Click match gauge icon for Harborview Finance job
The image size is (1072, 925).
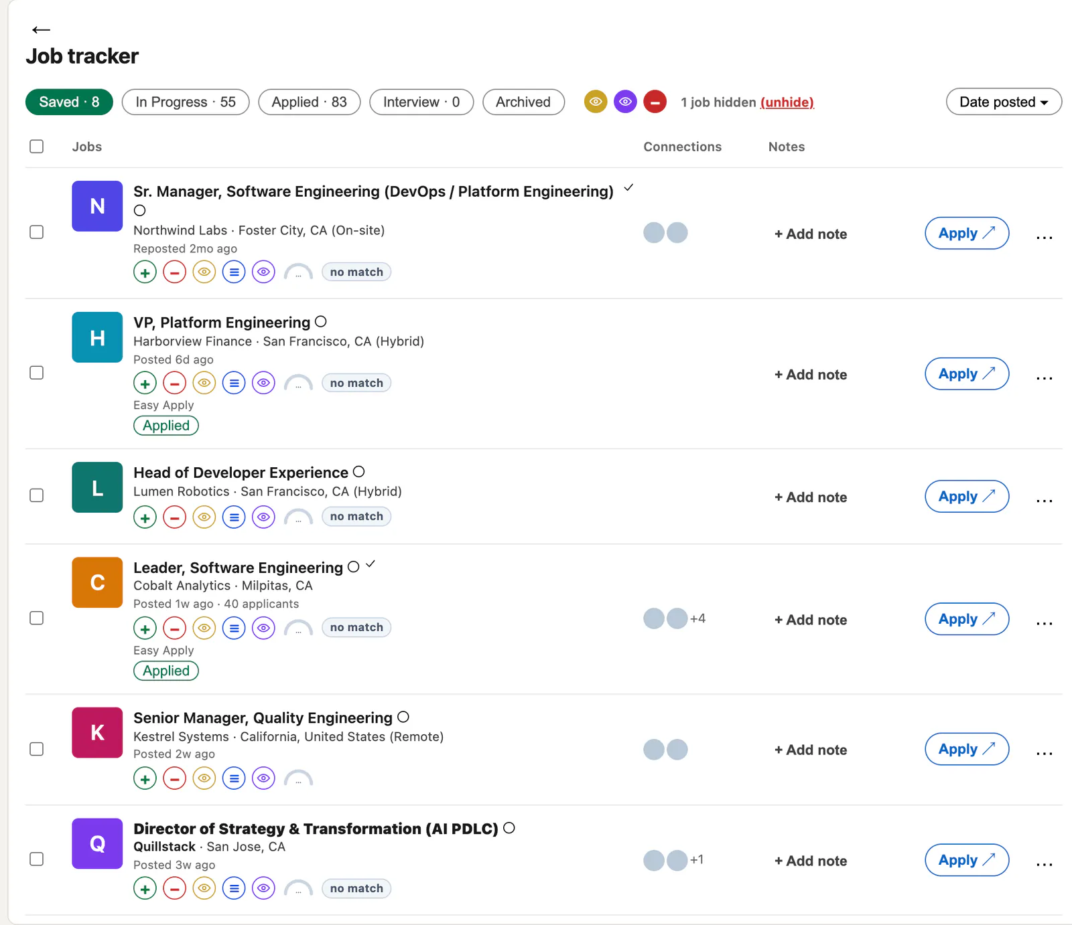[x=298, y=384]
